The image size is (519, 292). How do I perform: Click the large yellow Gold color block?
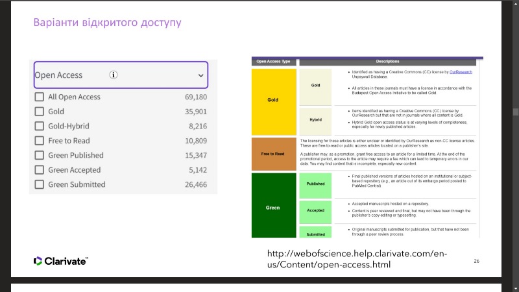(x=274, y=102)
